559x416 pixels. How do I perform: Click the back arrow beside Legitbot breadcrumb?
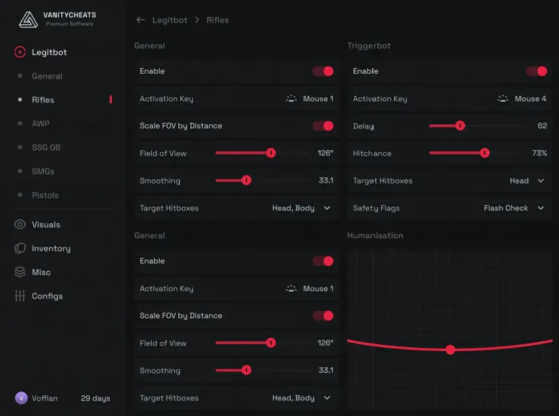[x=140, y=20]
